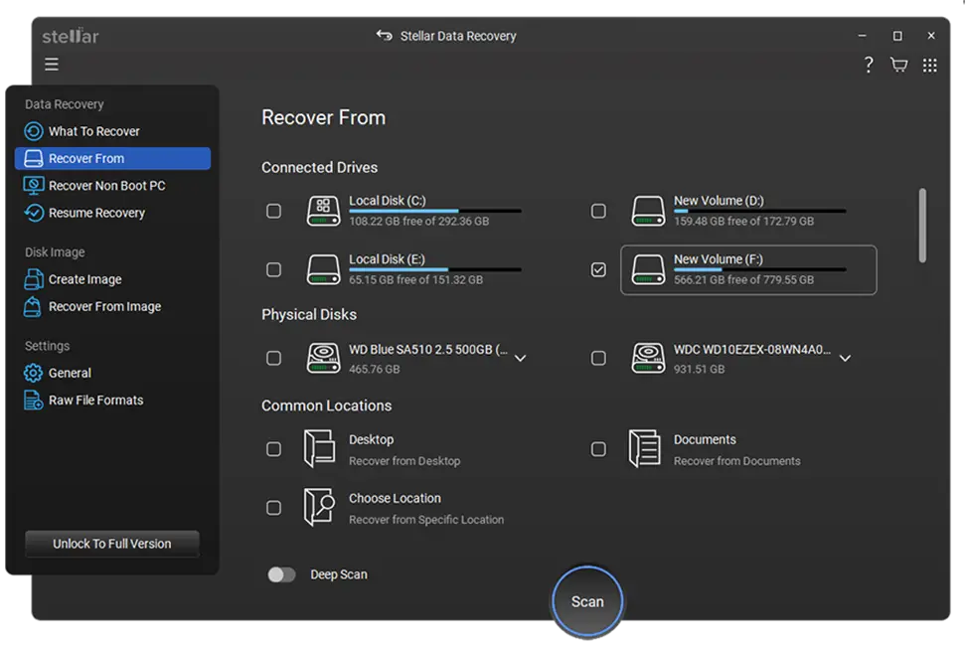Screen dimensions: 969x647
Task: Go to What To Recover
Action: point(94,131)
